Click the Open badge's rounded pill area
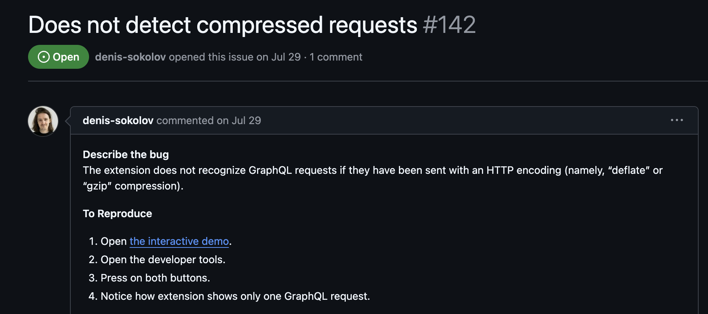 pos(58,57)
